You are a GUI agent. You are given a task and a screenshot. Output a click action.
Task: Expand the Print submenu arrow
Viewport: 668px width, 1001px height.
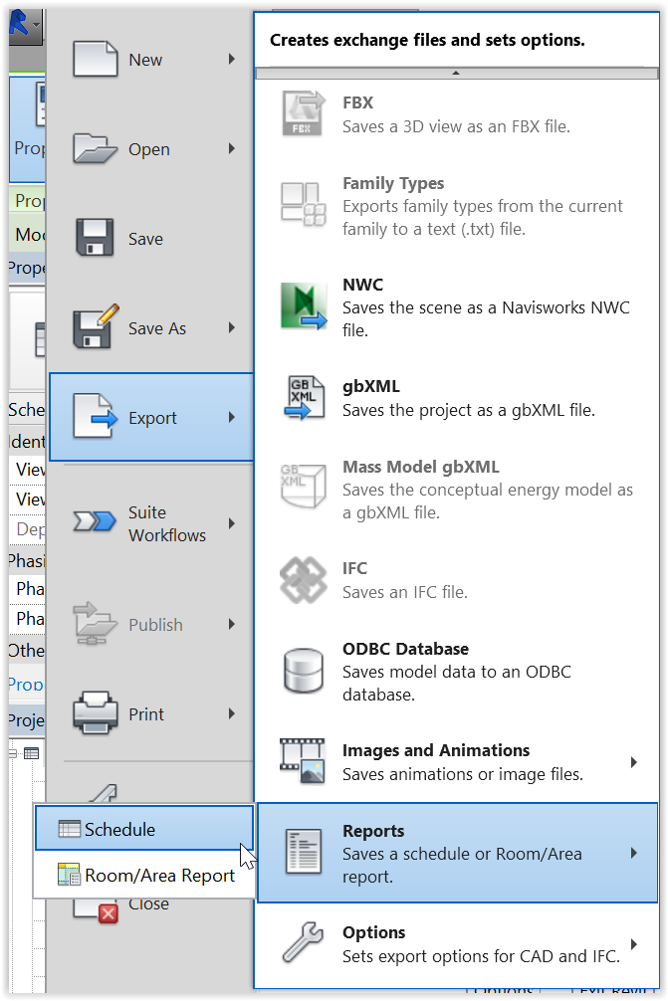tap(232, 713)
